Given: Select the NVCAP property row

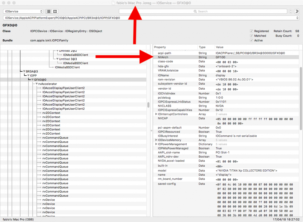Looking at the screenshot, I should click(x=226, y=121).
